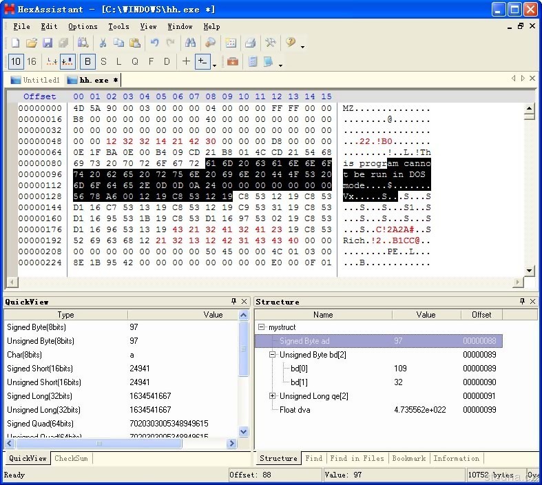Click the Open folder toolbar icon

32,43
